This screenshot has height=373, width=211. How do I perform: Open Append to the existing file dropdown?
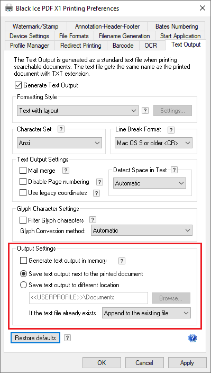tap(146, 313)
